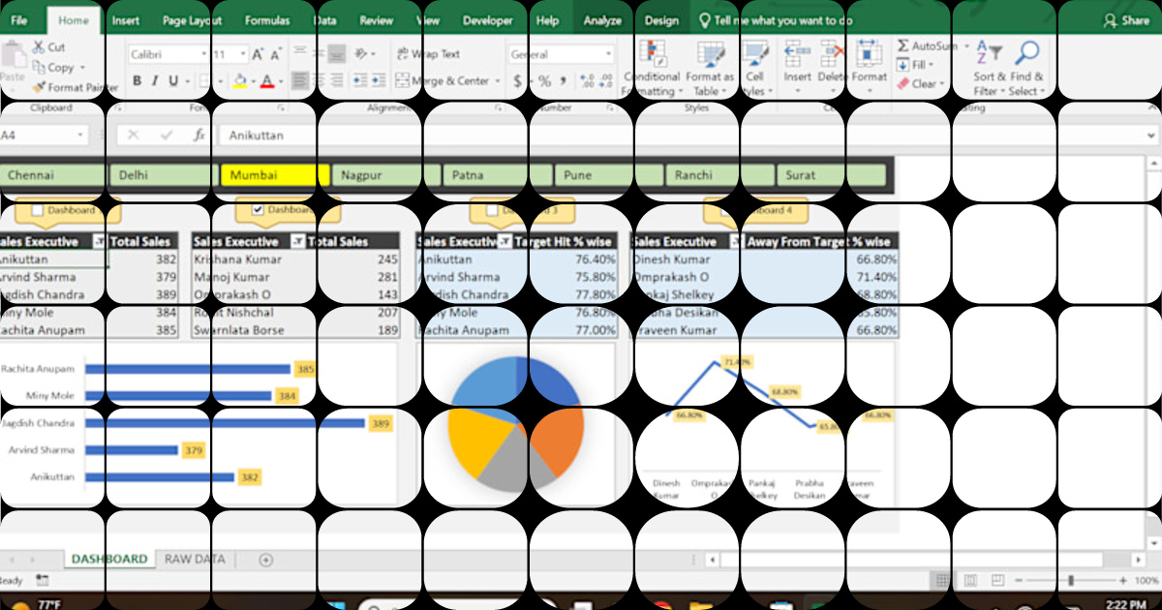The height and width of the screenshot is (610, 1162).
Task: Open the Developer ribbon tab
Action: tap(488, 20)
